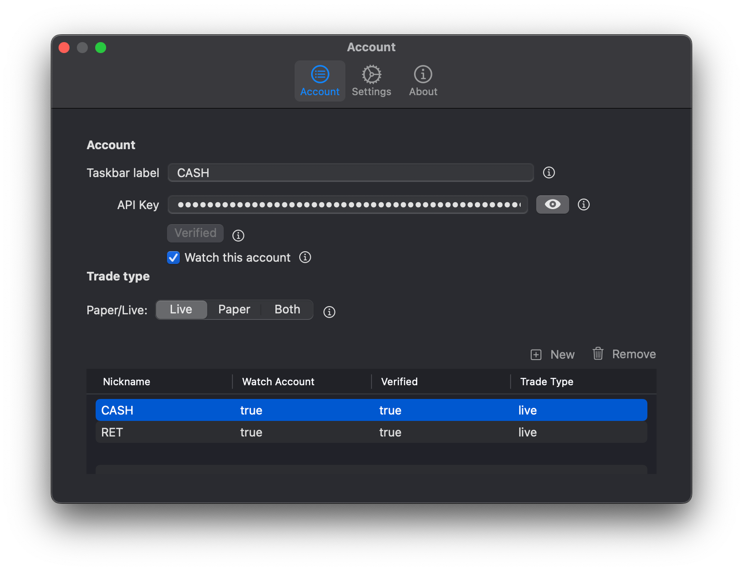743x571 pixels.
Task: Click the About info icon in toolbar
Action: point(422,74)
